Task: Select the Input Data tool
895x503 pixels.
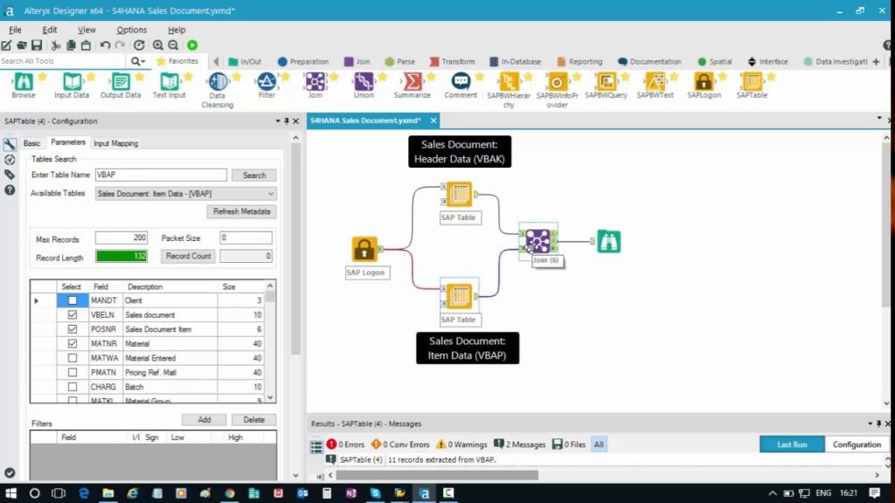Action: [x=72, y=86]
